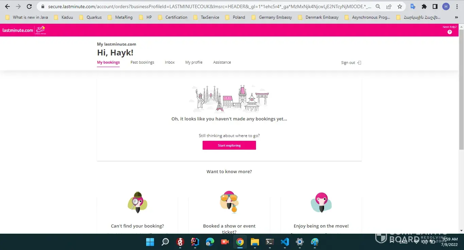Screen dimensions: 464x250
Task: Open the Google Translate extension icon
Action: click(x=413, y=6)
